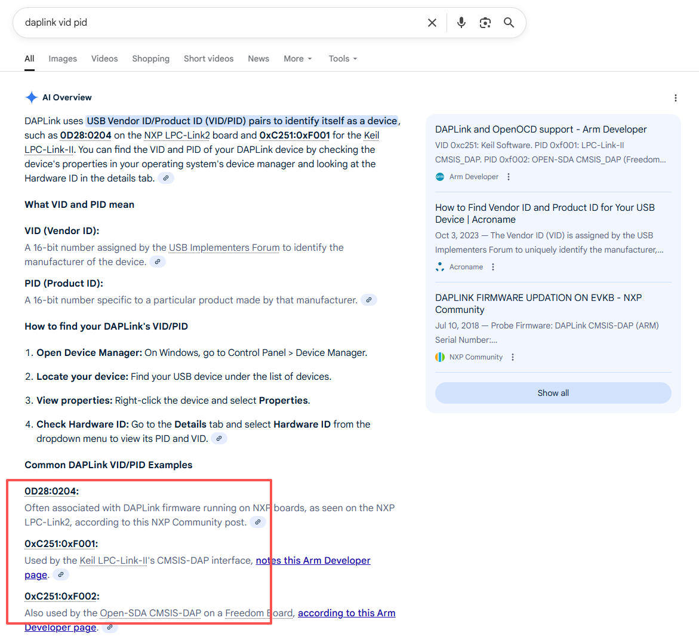The width and height of the screenshot is (699, 636).
Task: Expand the Tools dropdown
Action: point(343,59)
